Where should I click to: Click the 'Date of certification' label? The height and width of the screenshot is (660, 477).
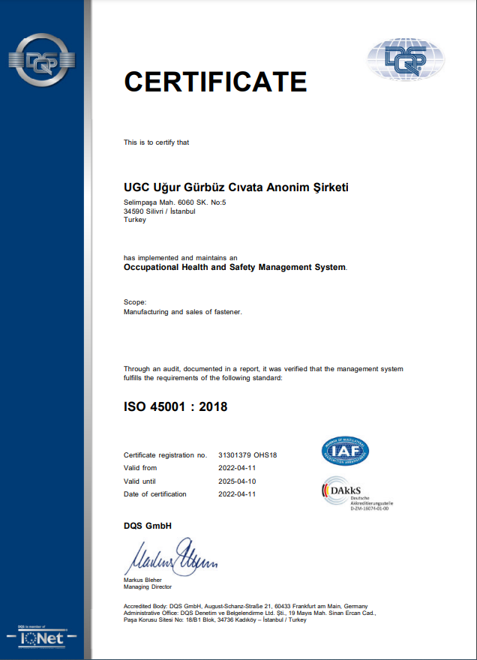click(x=155, y=494)
